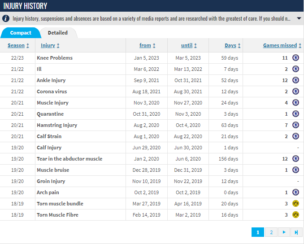This screenshot has width=304, height=244.
Task: Click the Feb 14, 2019 date cell
Action: pyautogui.click(x=147, y=215)
